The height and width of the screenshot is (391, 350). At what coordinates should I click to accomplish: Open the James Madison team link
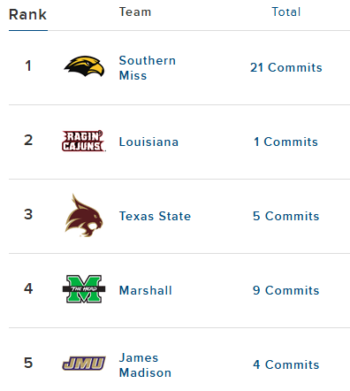click(145, 365)
